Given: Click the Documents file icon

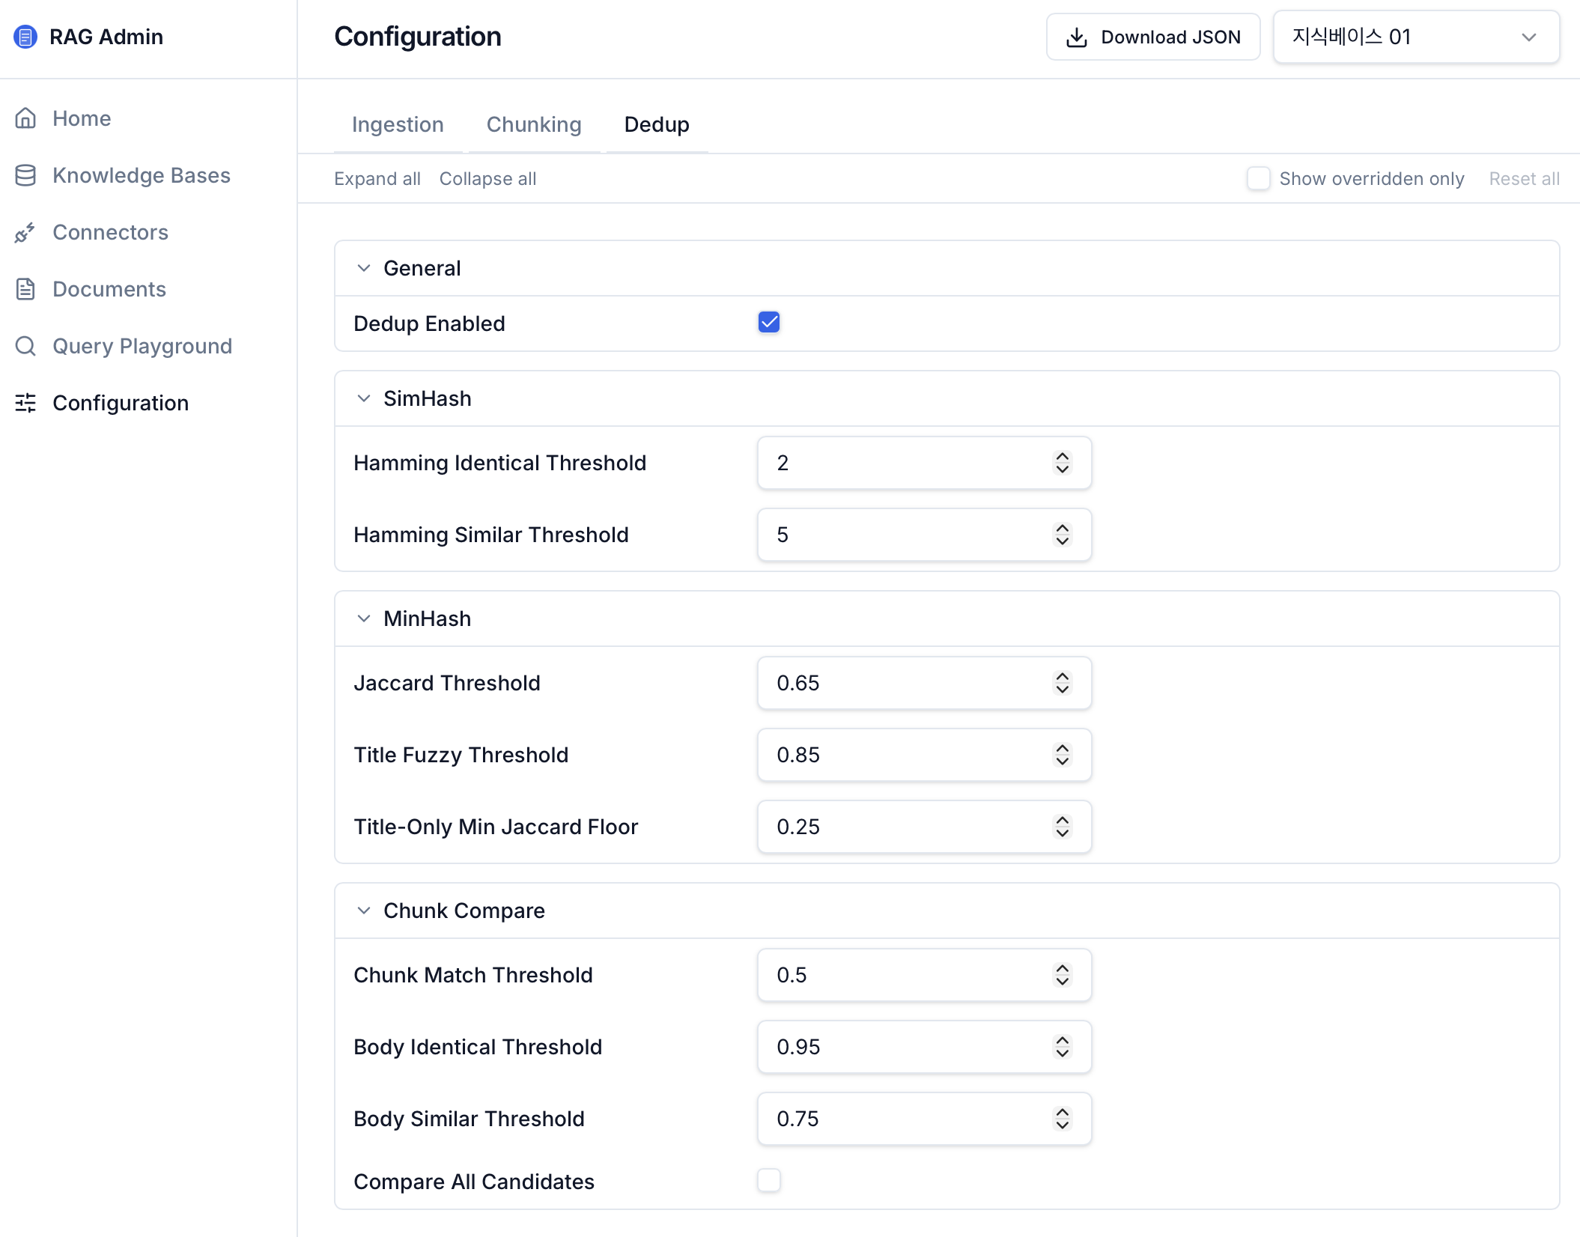Looking at the screenshot, I should click(x=25, y=289).
